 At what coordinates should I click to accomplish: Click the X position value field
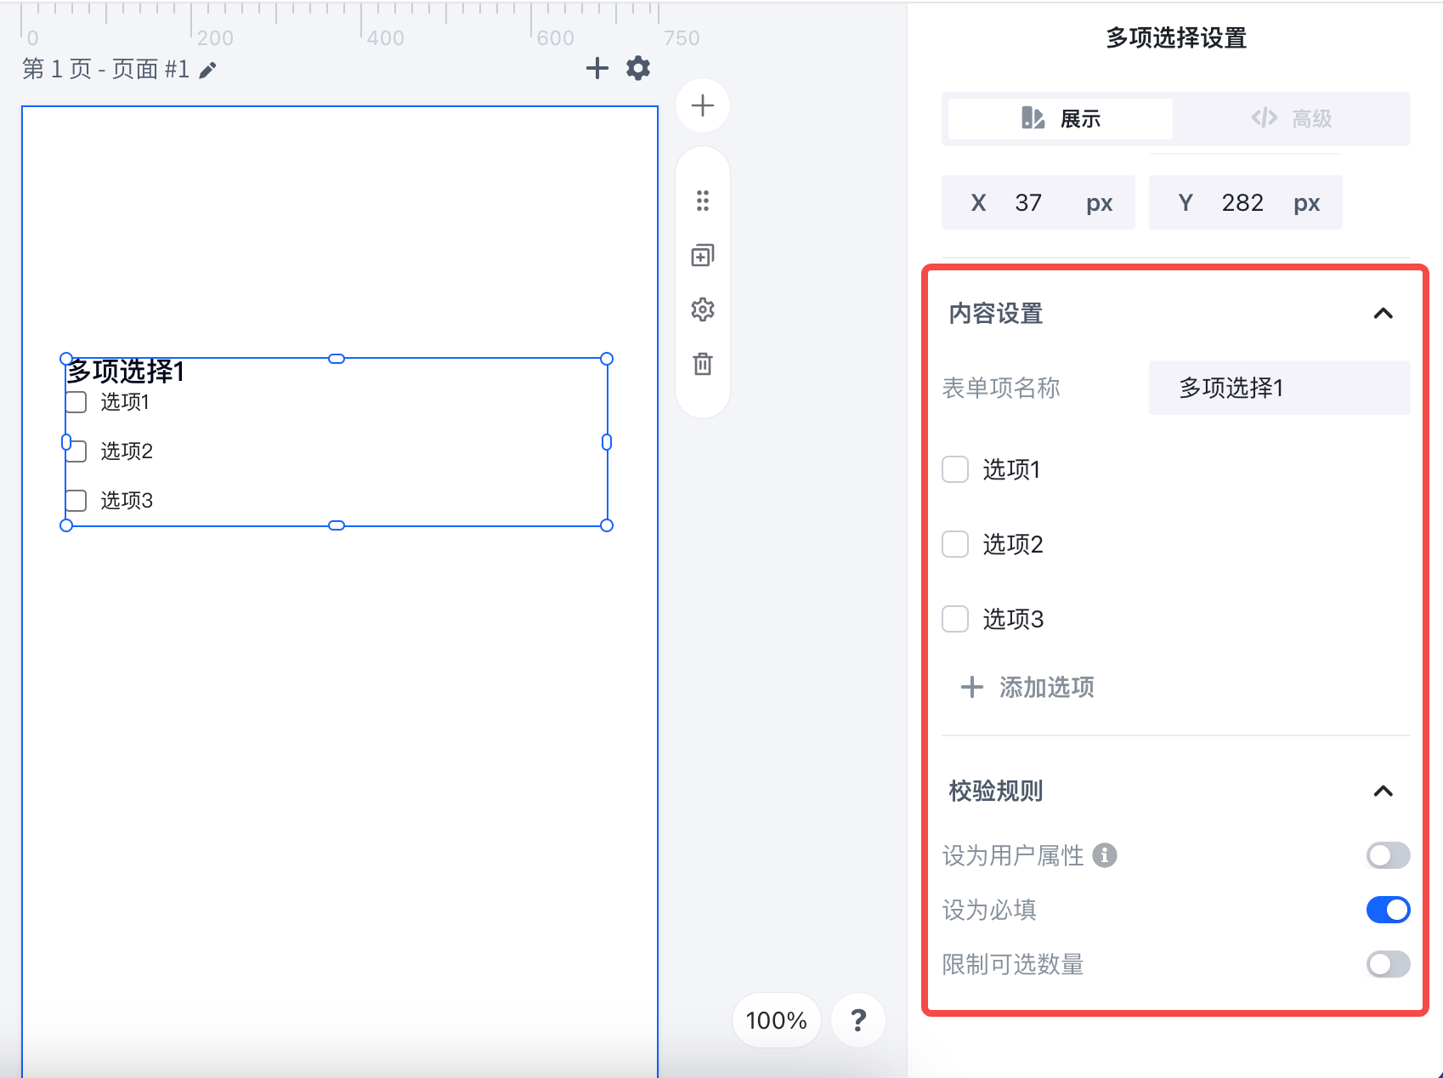(1038, 202)
